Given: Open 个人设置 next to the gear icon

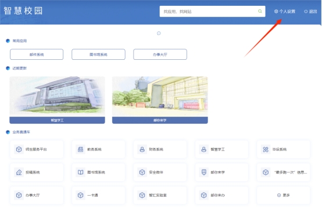Looking at the screenshot, I should (285, 12).
